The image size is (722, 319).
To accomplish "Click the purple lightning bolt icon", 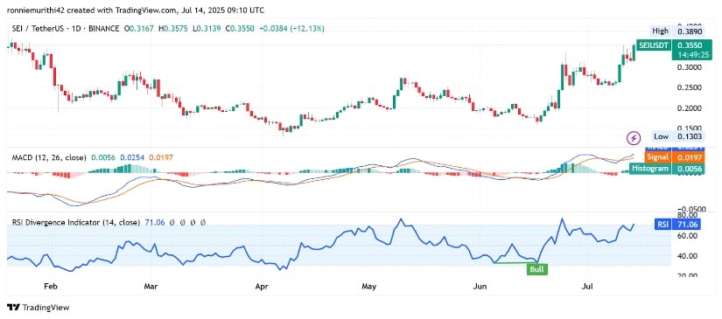I will click(634, 137).
